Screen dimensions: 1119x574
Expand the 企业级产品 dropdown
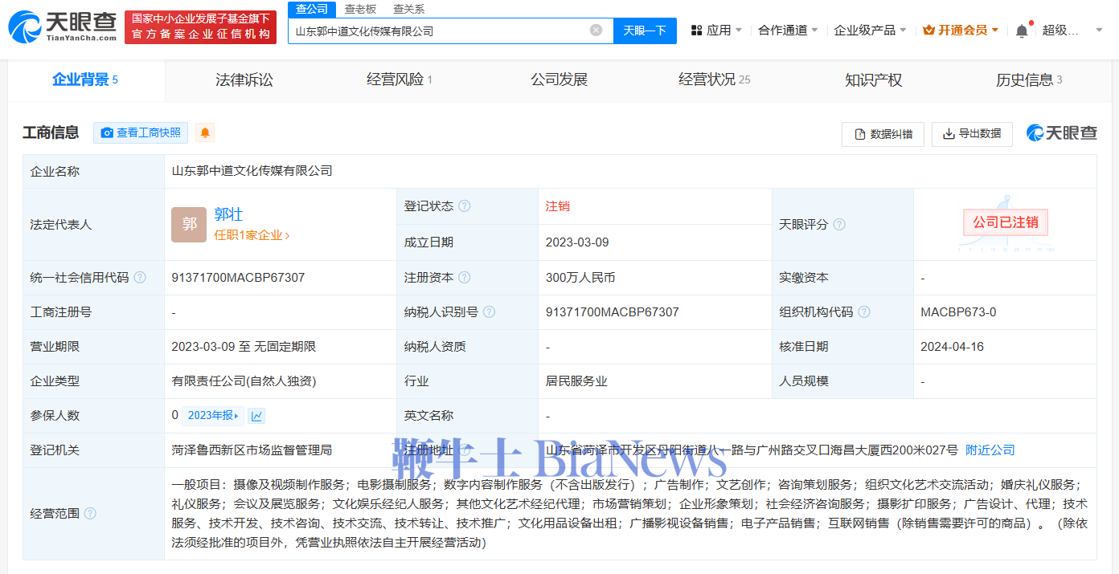click(x=870, y=31)
